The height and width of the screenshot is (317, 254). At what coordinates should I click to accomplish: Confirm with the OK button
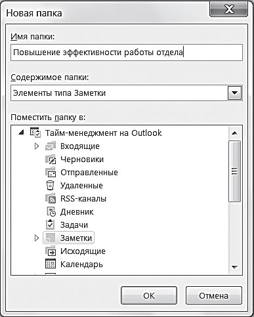pyautogui.click(x=149, y=295)
